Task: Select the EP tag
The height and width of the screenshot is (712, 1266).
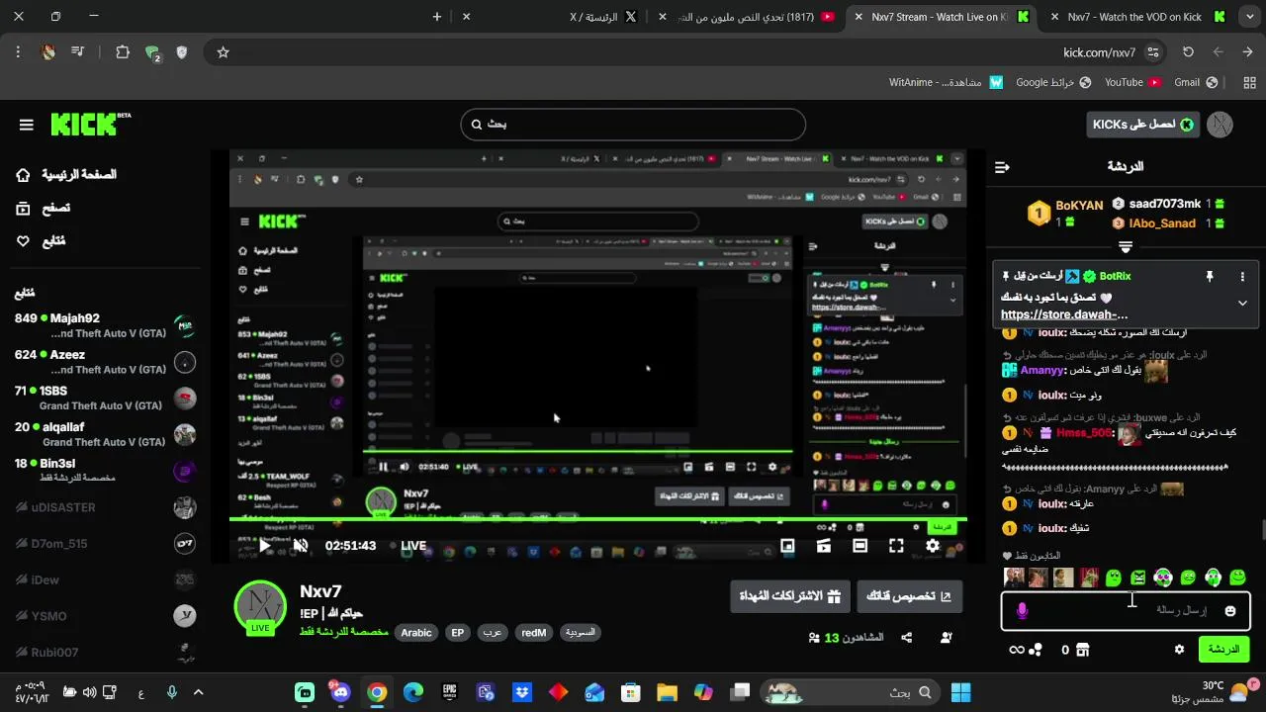Action: pos(457,633)
